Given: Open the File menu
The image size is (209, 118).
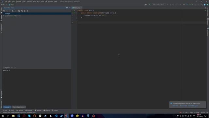Looking at the screenshot, I should [6, 2].
